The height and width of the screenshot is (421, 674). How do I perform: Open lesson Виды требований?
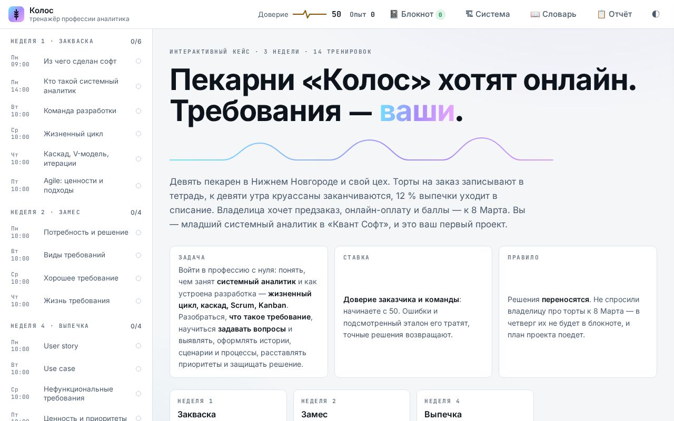coord(76,255)
